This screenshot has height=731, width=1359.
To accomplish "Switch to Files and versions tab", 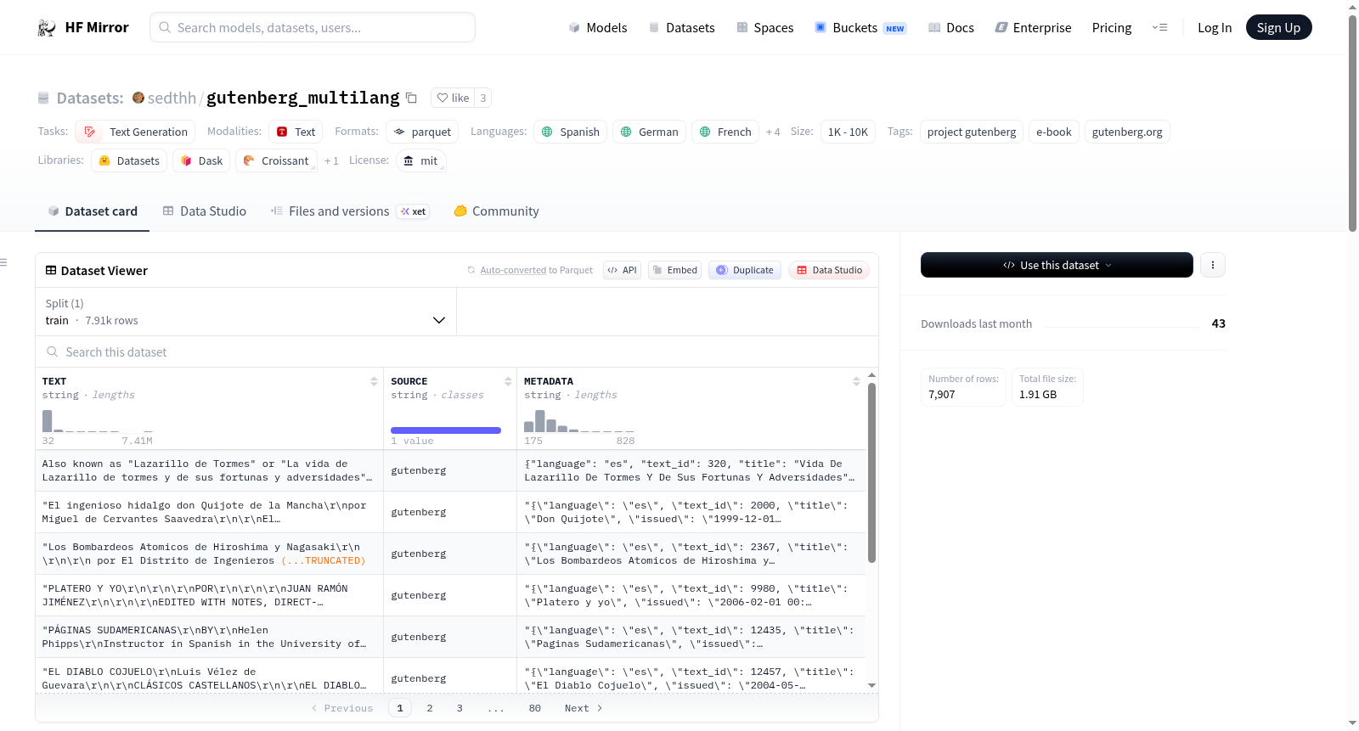I will coord(350,211).
